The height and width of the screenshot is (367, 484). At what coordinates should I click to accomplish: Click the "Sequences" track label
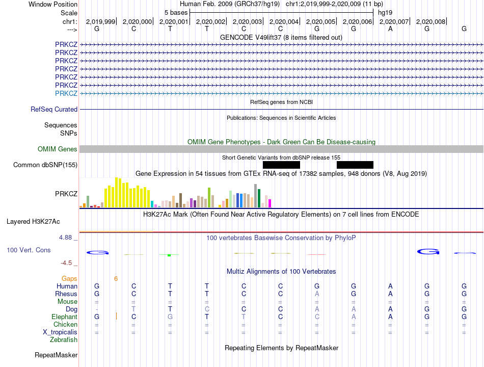61,125
